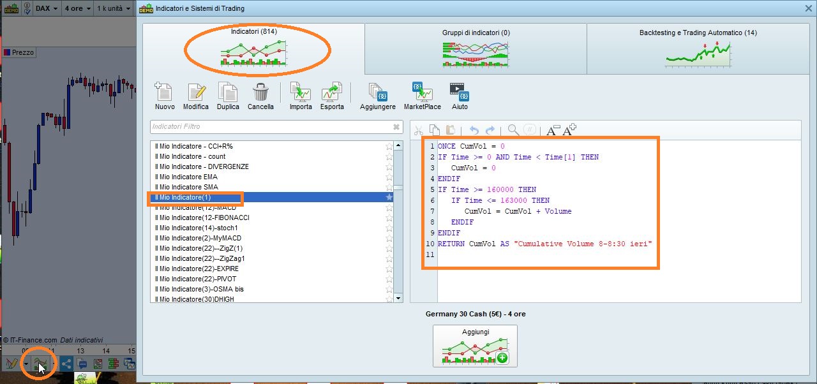Viewport: 817px width, 384px height.
Task: Click code line RETURN CumVol AS
Action: pos(544,244)
